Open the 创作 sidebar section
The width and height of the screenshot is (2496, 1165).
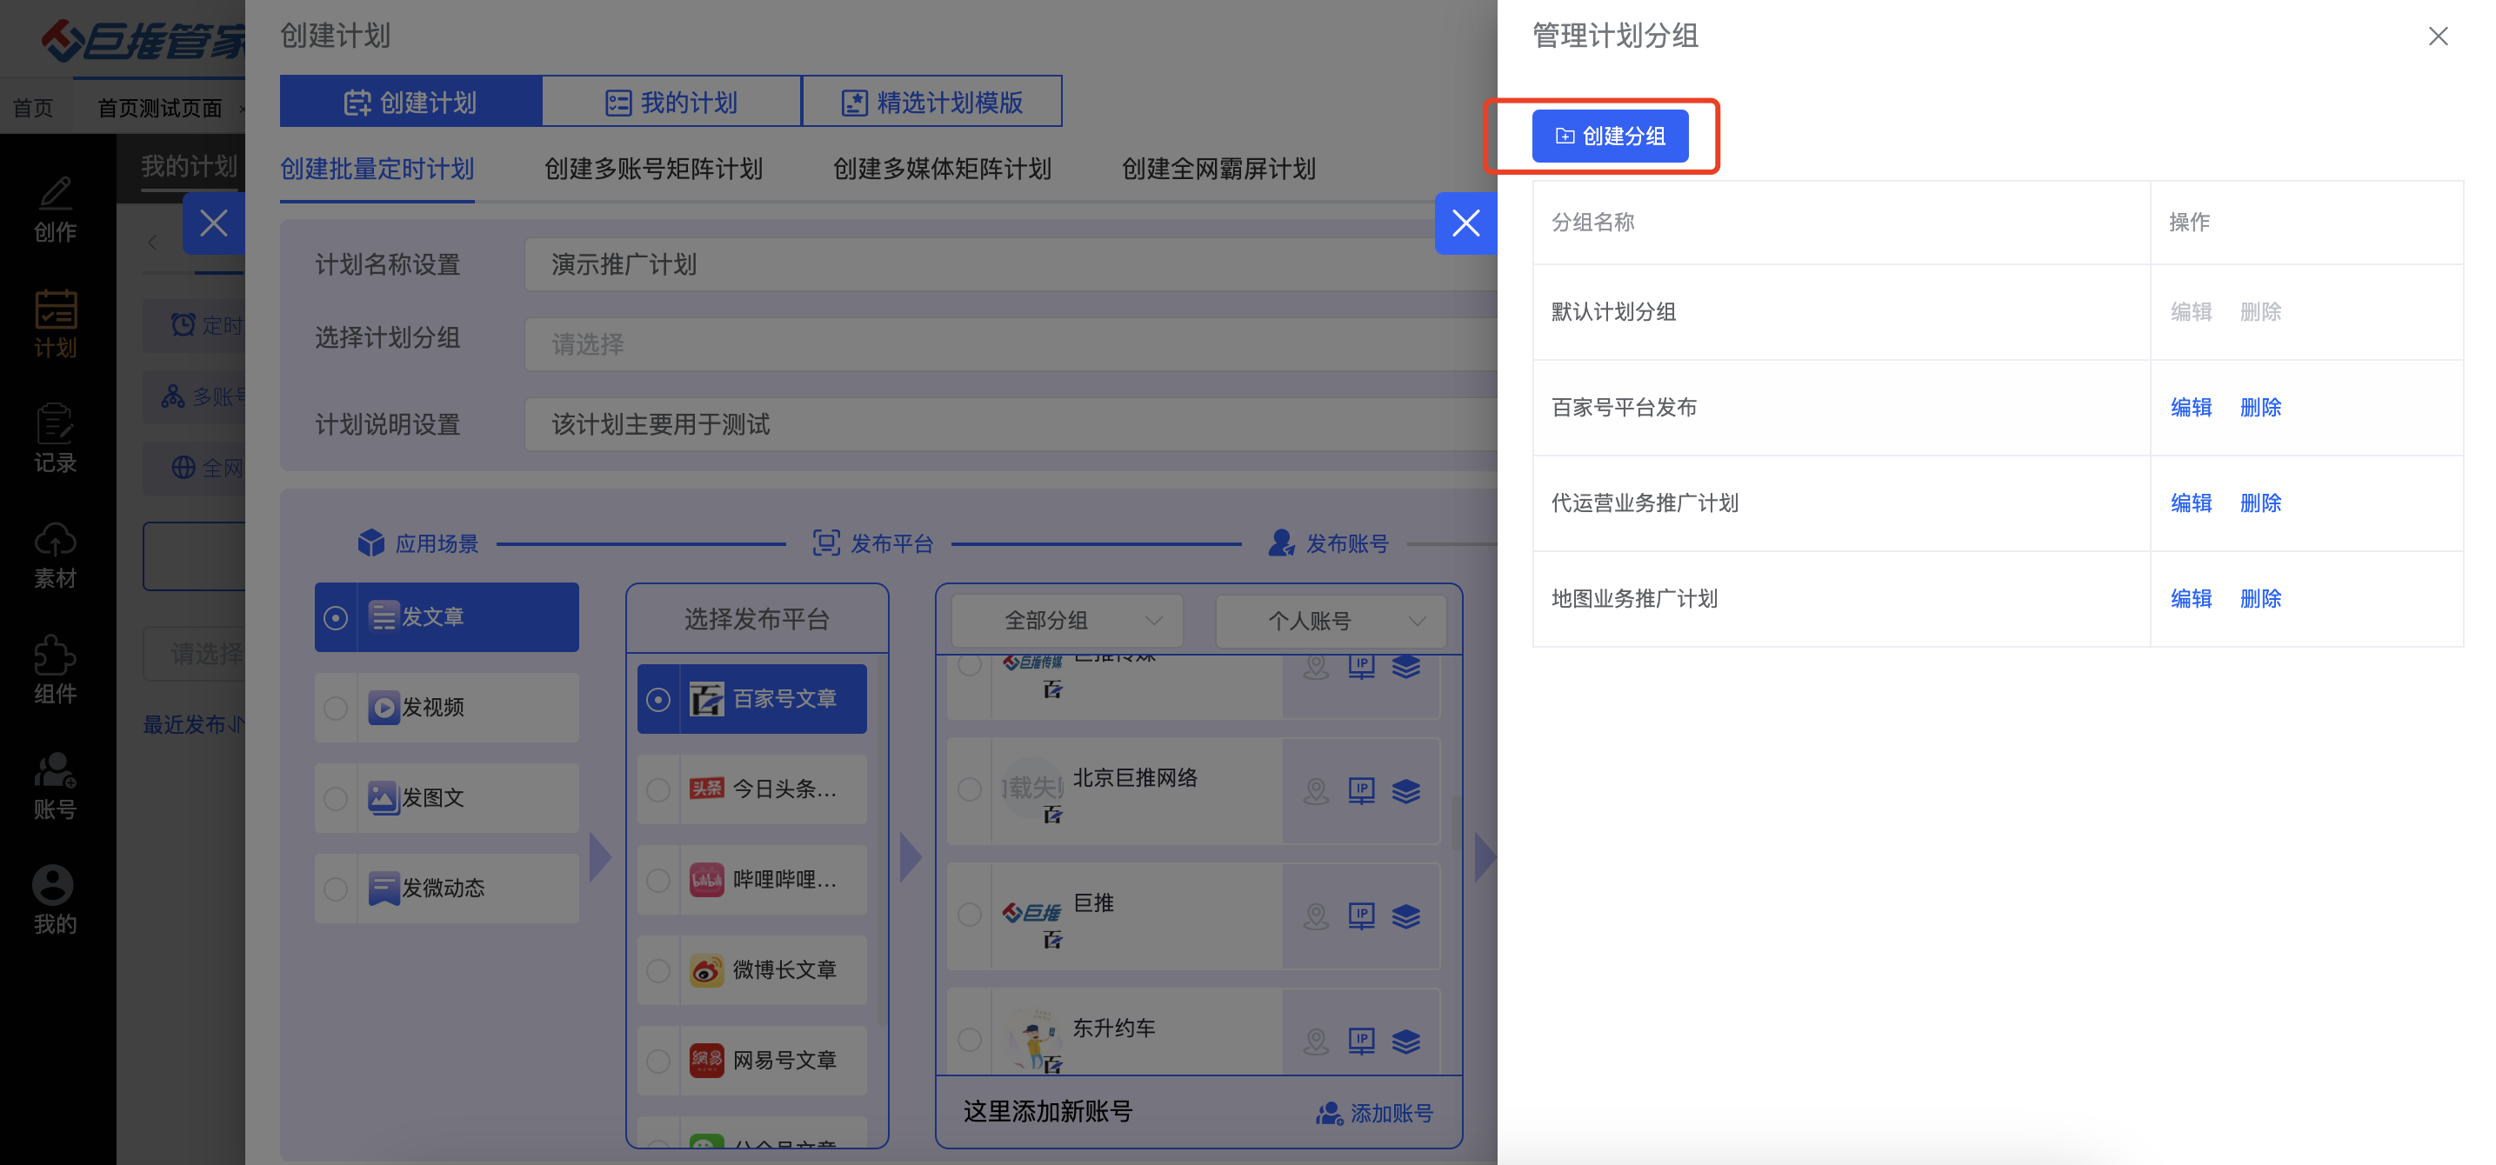[56, 208]
